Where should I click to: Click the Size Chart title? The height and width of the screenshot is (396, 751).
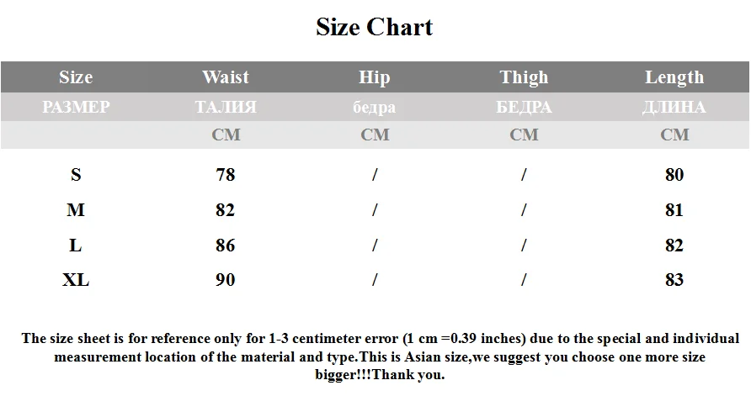pyautogui.click(x=375, y=27)
